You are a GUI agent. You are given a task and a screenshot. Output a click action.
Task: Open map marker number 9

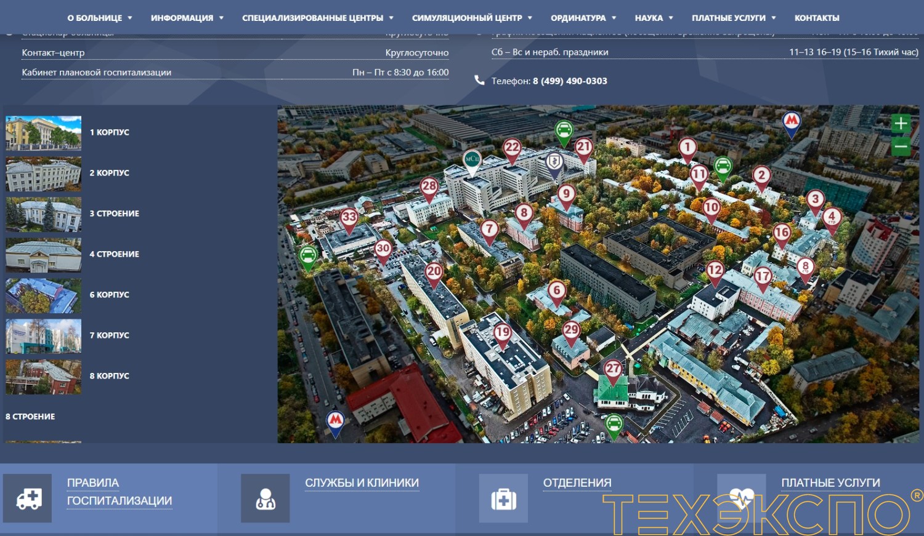tap(566, 196)
